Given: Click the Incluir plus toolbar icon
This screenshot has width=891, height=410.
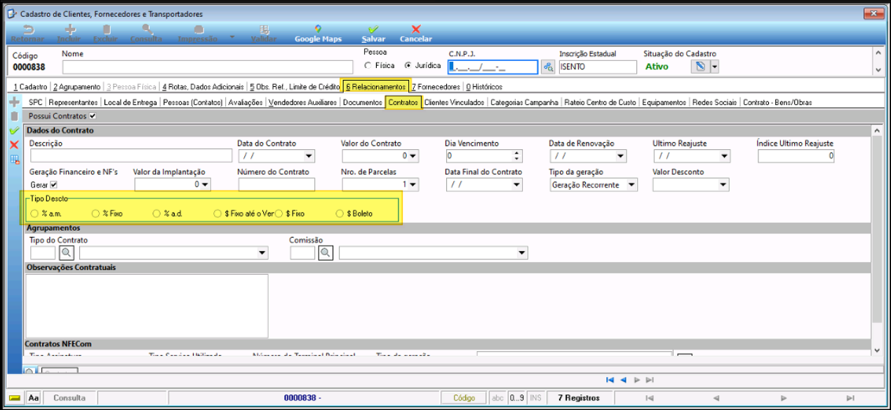Looking at the screenshot, I should [x=70, y=29].
